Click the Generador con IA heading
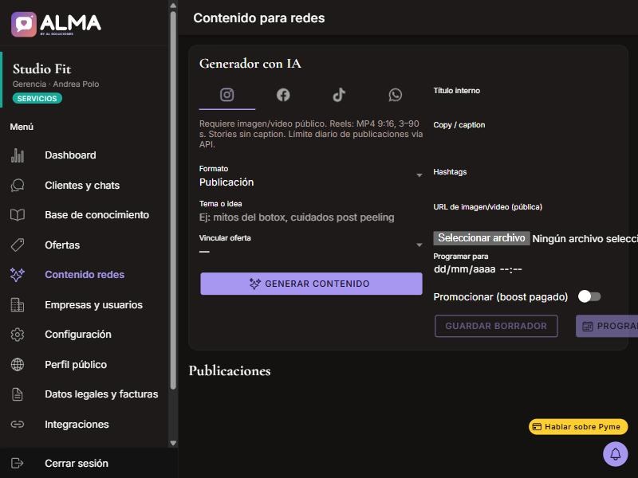Image resolution: width=638 pixels, height=478 pixels. 250,64
